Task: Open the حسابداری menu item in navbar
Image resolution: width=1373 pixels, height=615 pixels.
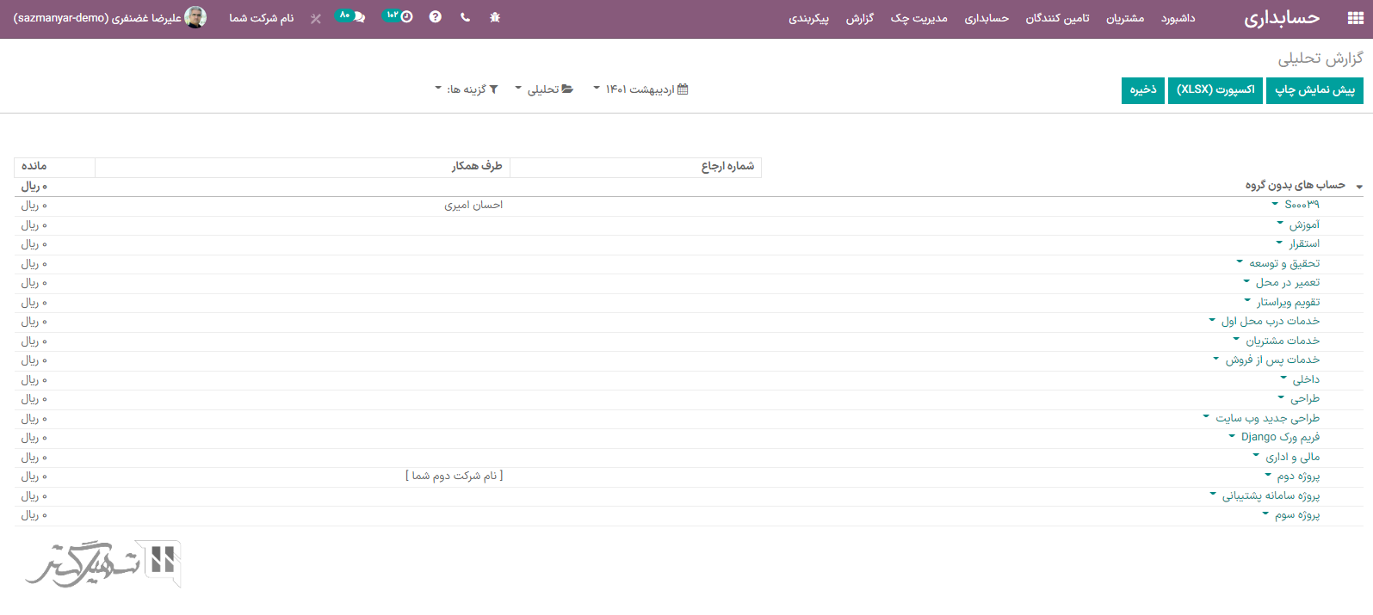Action: [x=986, y=18]
